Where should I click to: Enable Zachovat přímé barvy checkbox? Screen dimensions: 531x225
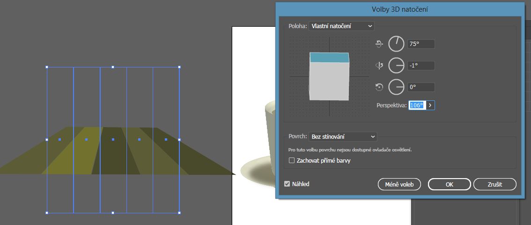(x=292, y=161)
